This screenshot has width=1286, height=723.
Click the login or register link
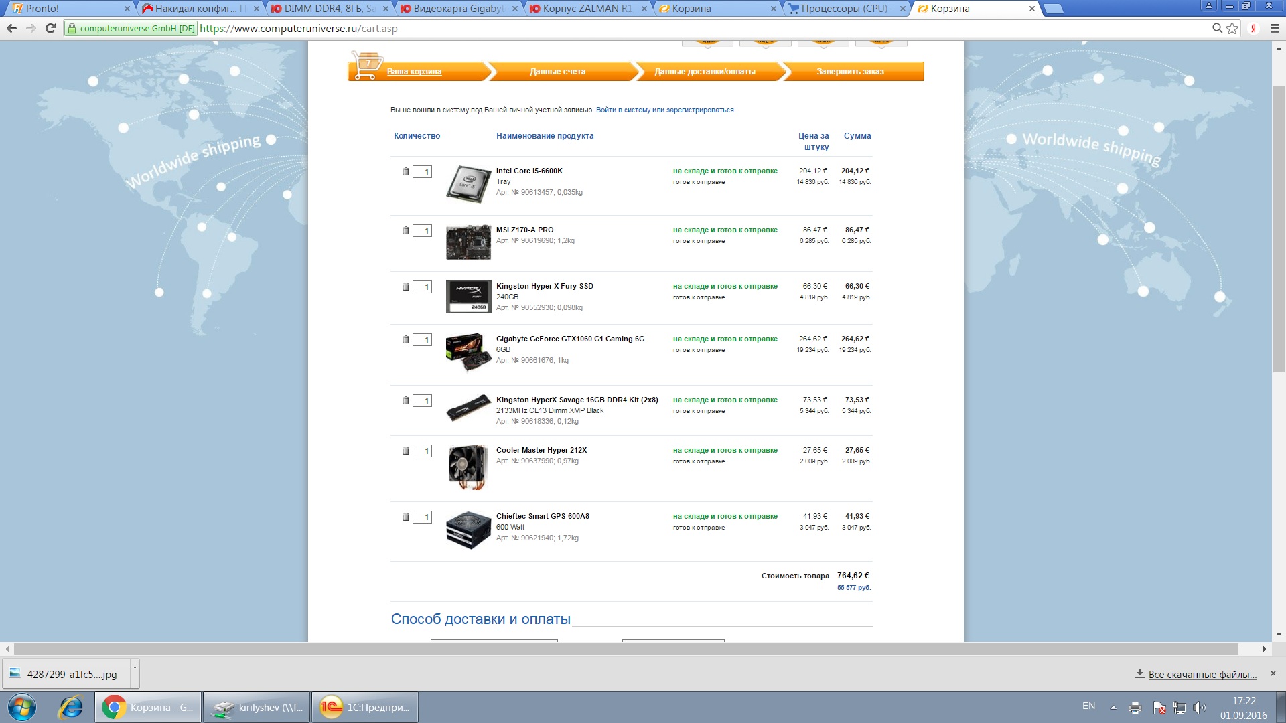click(665, 110)
